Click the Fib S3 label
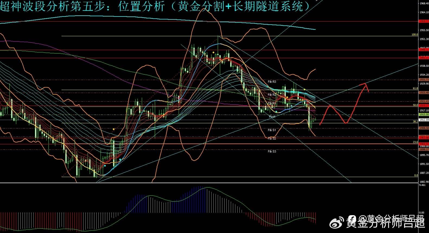This screenshot has height=233, width=429. [x=272, y=151]
